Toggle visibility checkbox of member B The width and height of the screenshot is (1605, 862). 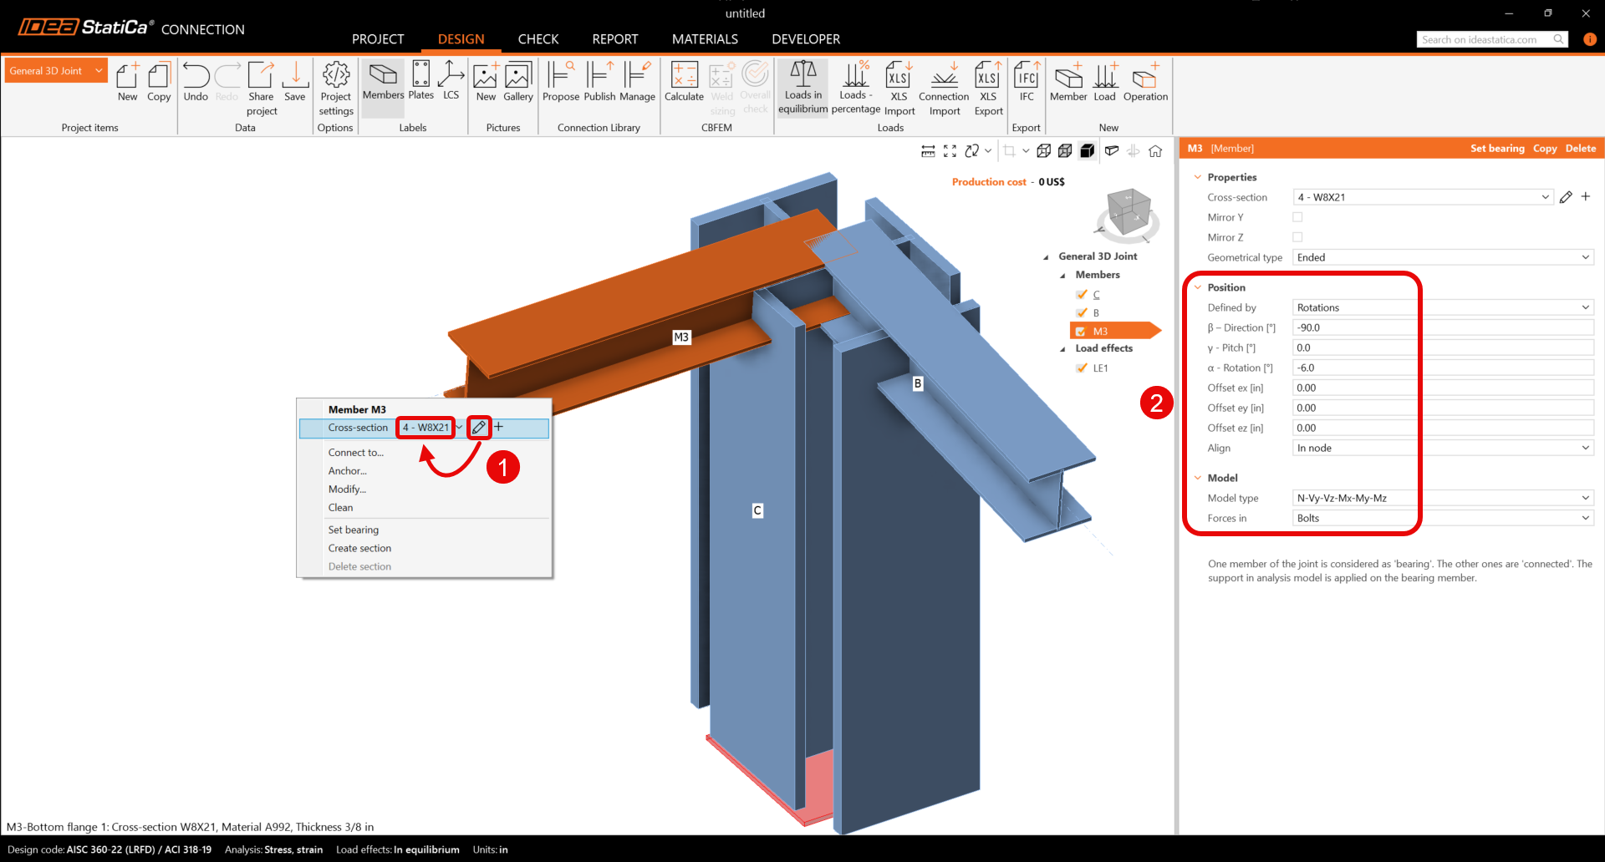coord(1082,312)
